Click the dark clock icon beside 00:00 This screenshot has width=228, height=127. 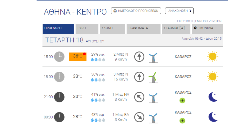tap(59, 117)
